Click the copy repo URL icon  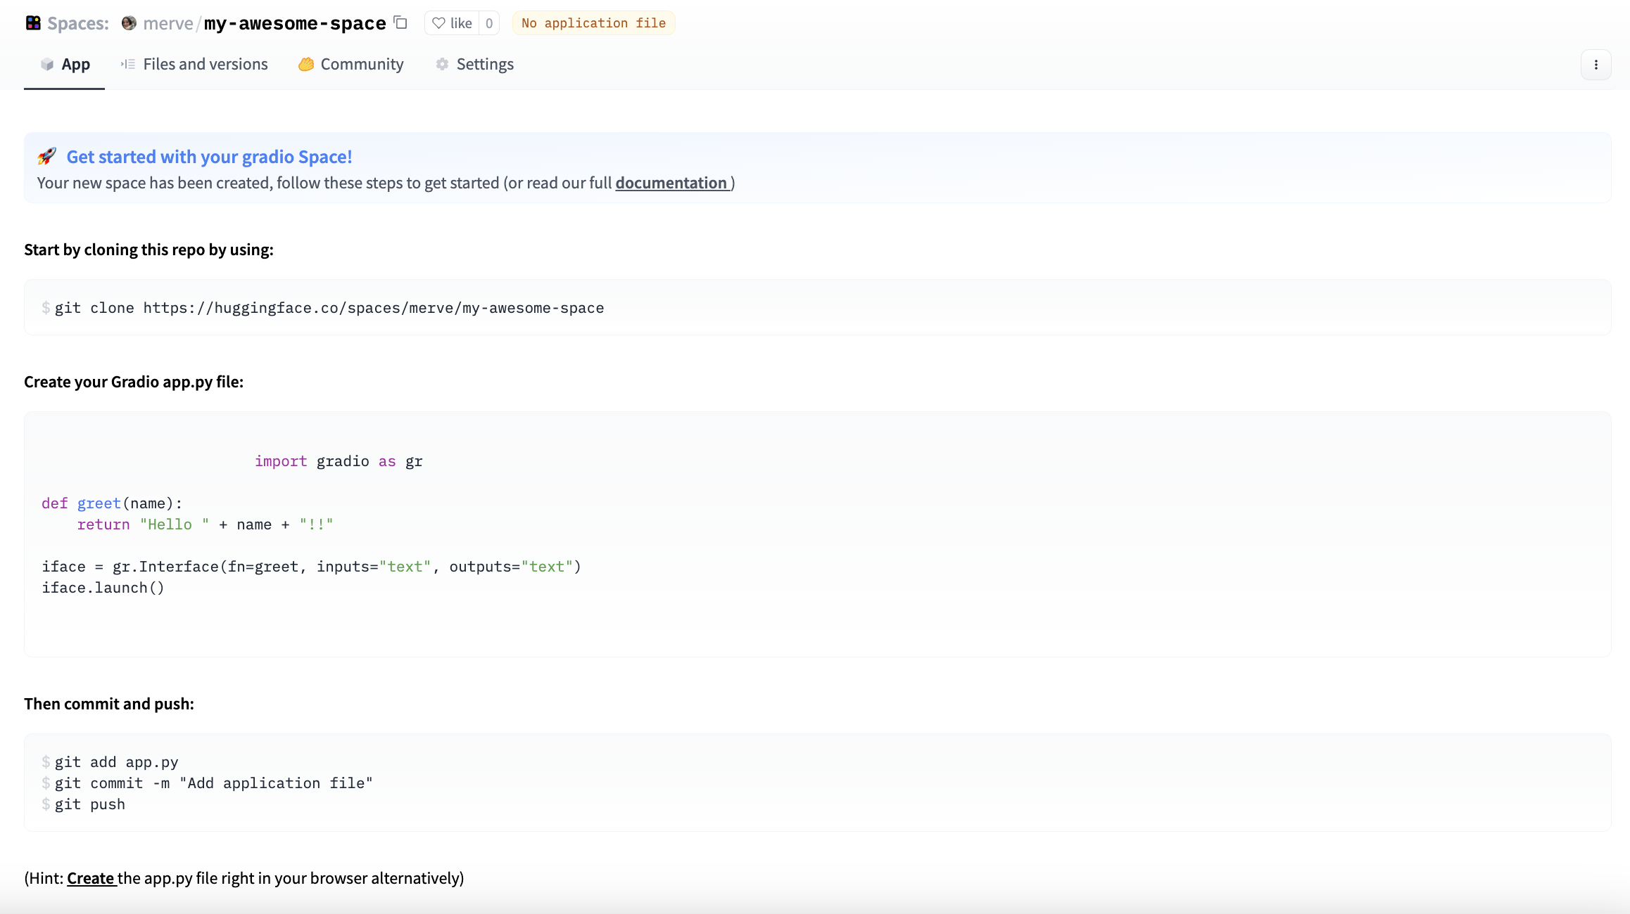point(400,22)
